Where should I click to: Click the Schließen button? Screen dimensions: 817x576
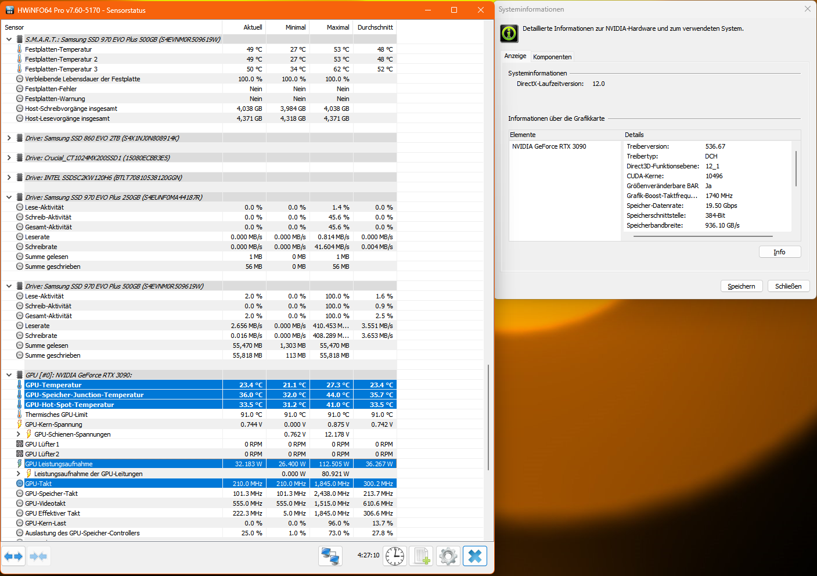click(788, 286)
